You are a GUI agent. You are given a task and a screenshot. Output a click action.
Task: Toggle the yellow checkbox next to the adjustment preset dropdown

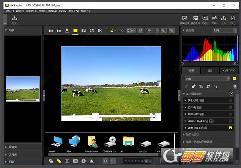coord(235,78)
